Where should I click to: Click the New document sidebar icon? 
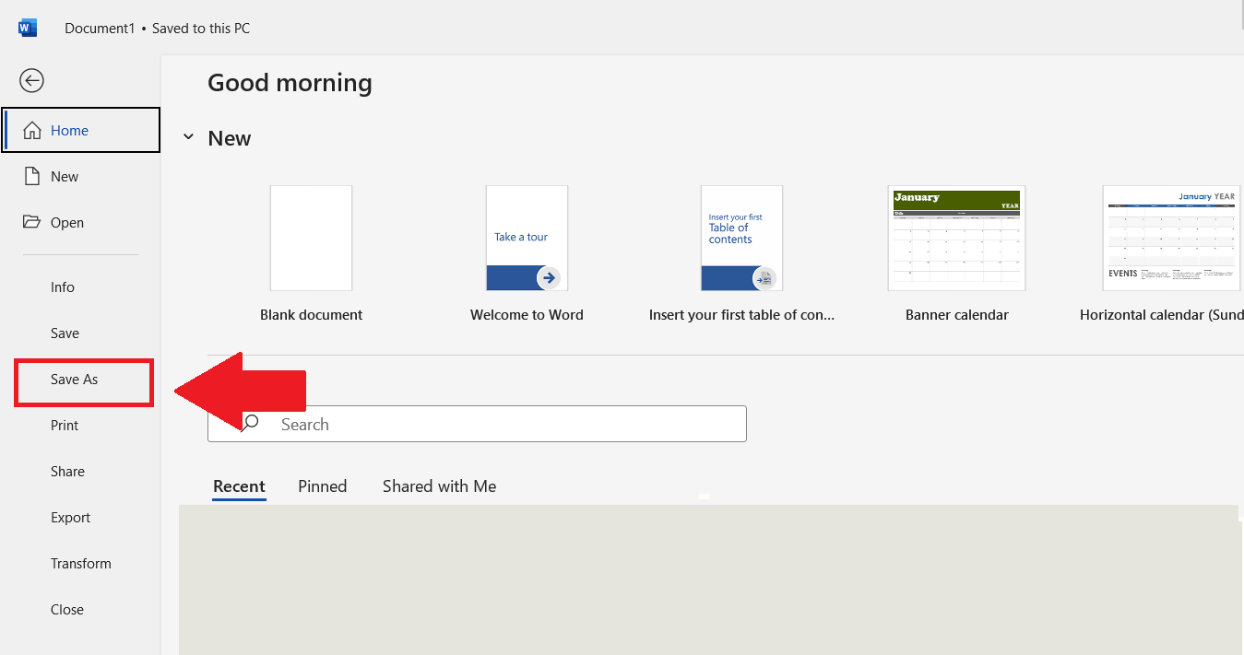pyautogui.click(x=30, y=176)
